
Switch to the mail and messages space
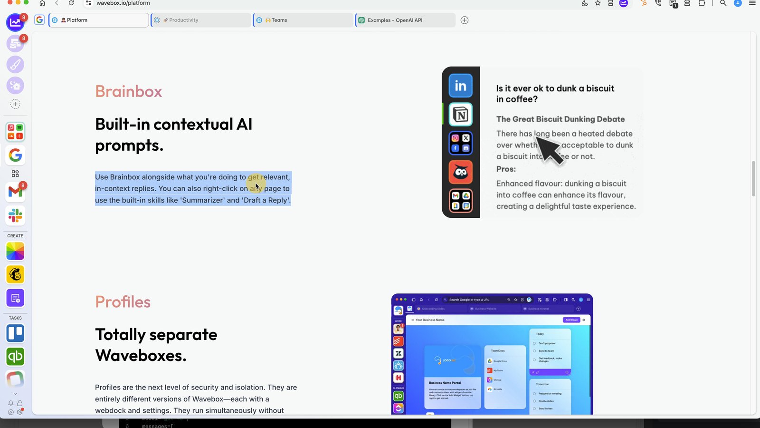(15, 43)
